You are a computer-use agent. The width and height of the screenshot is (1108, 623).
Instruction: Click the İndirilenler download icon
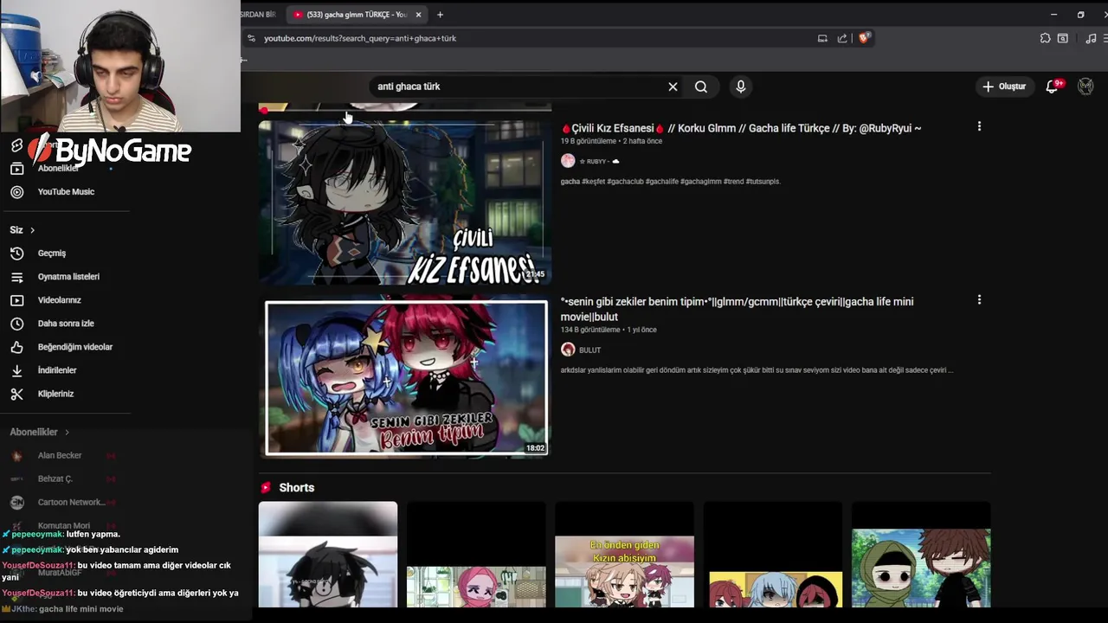16,370
